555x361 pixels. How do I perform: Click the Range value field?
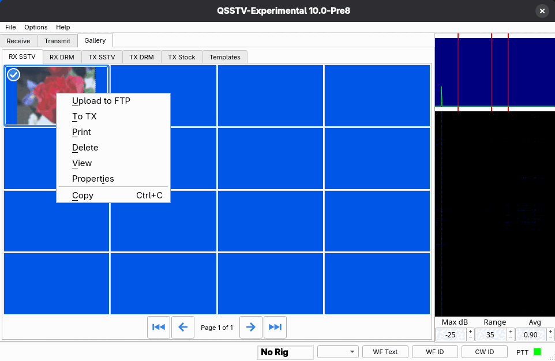(491, 334)
